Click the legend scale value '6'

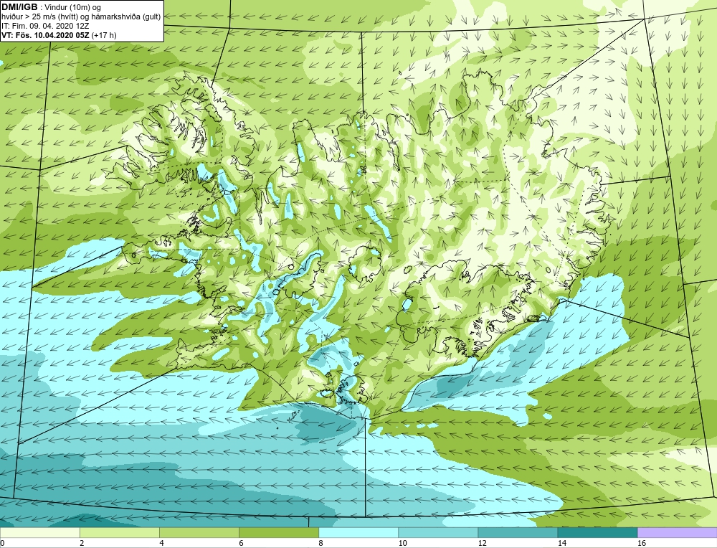[241, 543]
